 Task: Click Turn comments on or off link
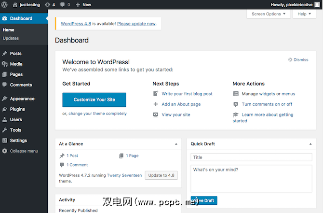click(x=267, y=104)
